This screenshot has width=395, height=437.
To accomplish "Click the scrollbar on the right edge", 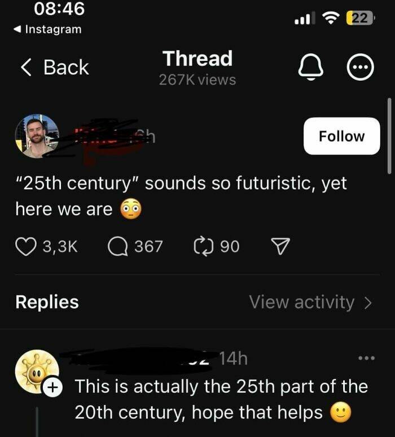I will pyautogui.click(x=388, y=136).
